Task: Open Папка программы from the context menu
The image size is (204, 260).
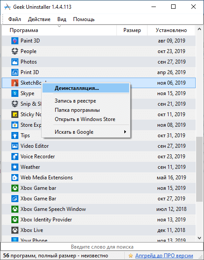Action: click(86, 110)
